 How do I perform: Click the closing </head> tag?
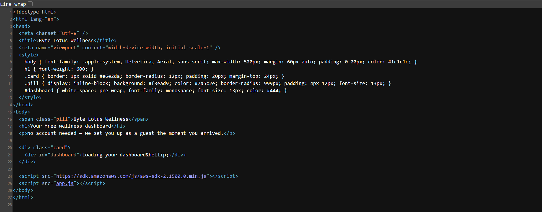point(23,105)
